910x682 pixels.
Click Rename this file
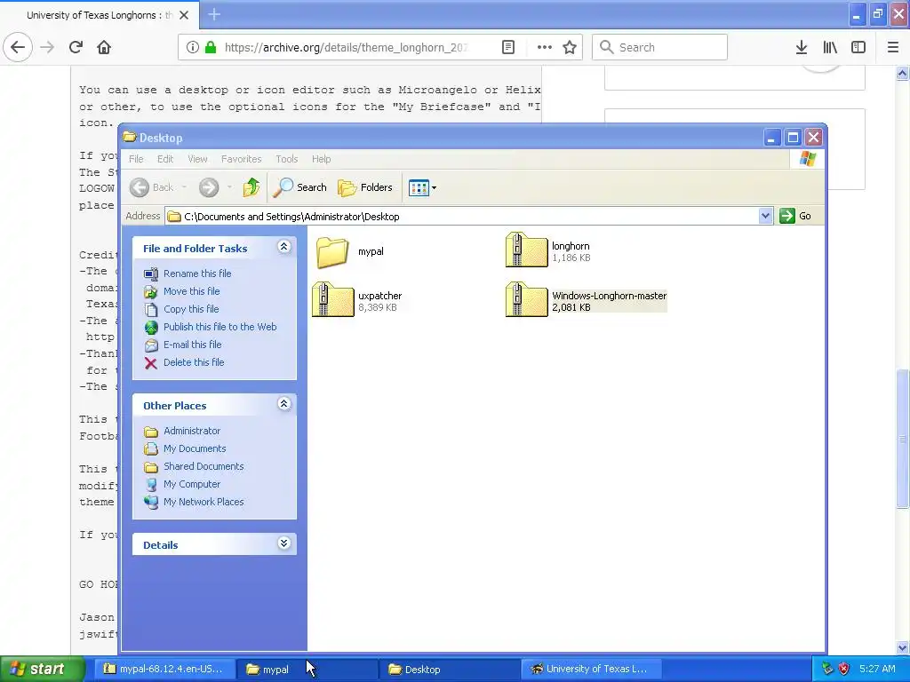[x=196, y=274]
